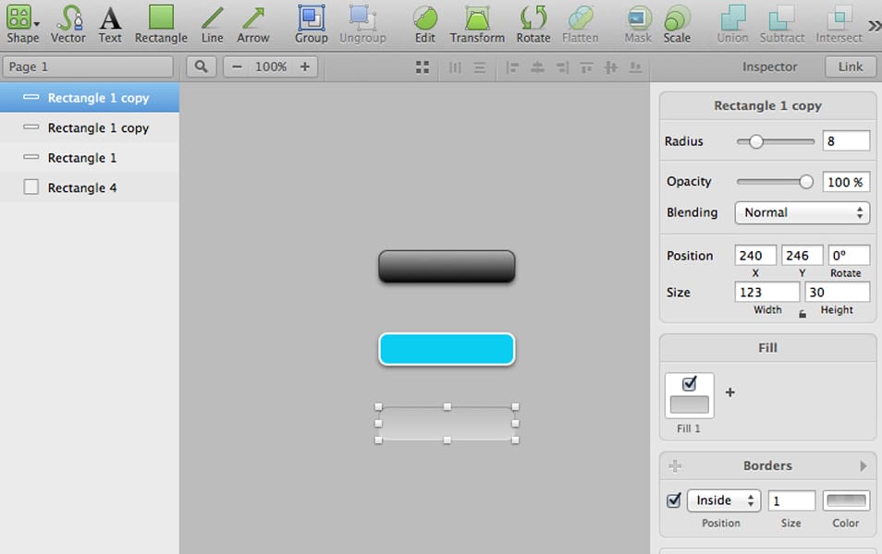The height and width of the screenshot is (554, 882).
Task: Select the Vector pen tool
Action: (x=67, y=22)
